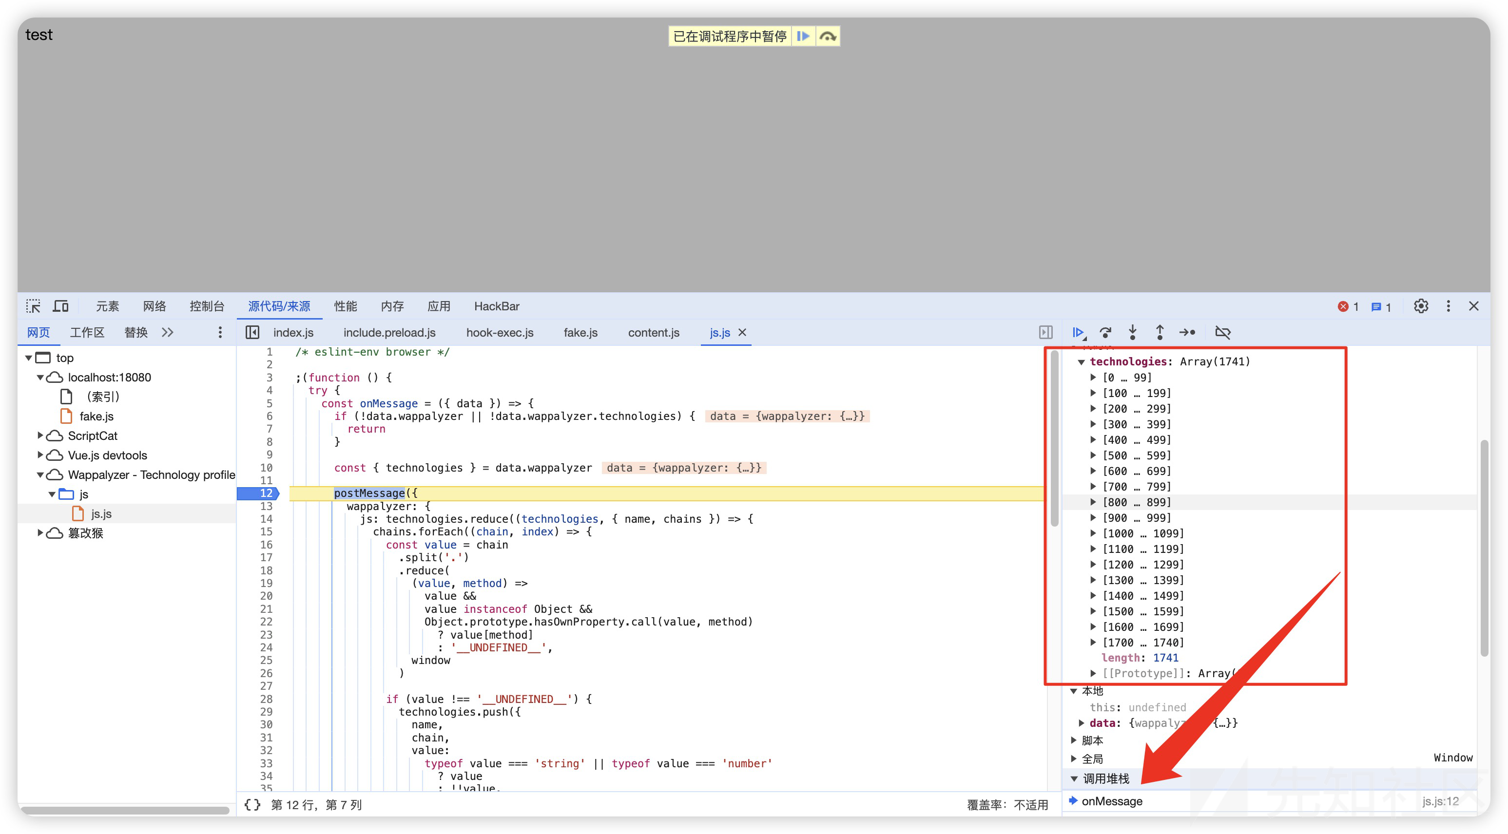
Task: Show more navigator tabs chevron
Action: click(168, 332)
